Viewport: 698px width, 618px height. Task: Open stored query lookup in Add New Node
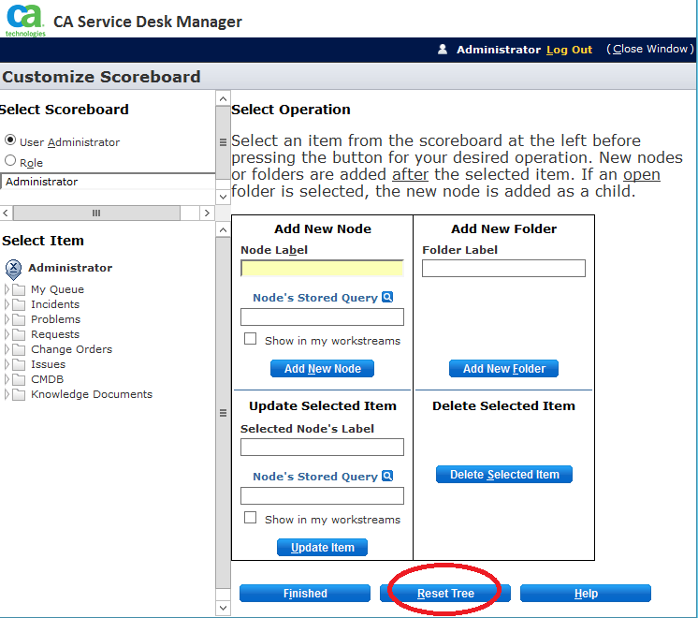pos(387,298)
